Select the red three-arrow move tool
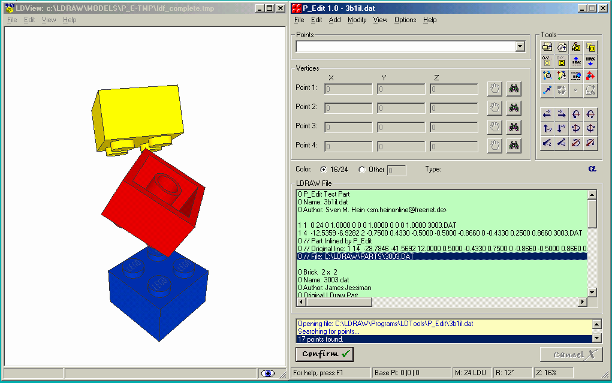Screen dimensions: 612x383 pyautogui.click(x=590, y=76)
